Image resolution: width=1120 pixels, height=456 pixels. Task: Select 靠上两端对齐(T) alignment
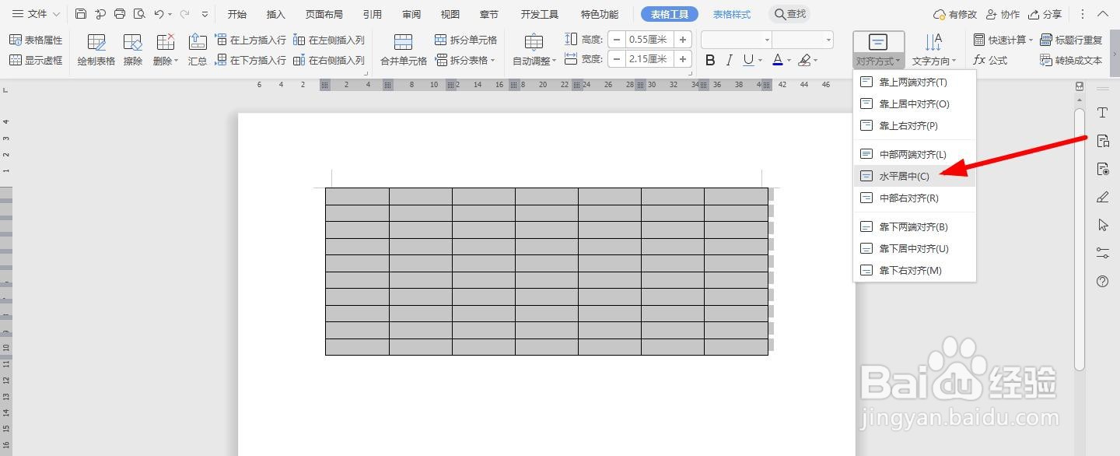coord(914,82)
